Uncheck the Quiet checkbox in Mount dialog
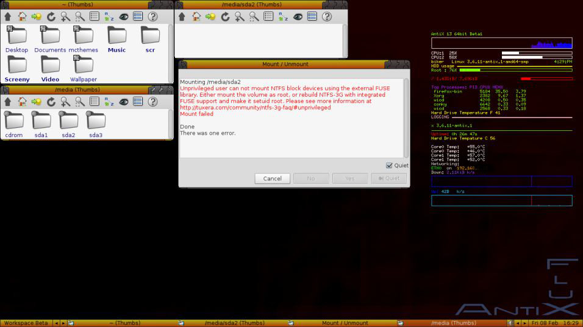 click(x=389, y=165)
